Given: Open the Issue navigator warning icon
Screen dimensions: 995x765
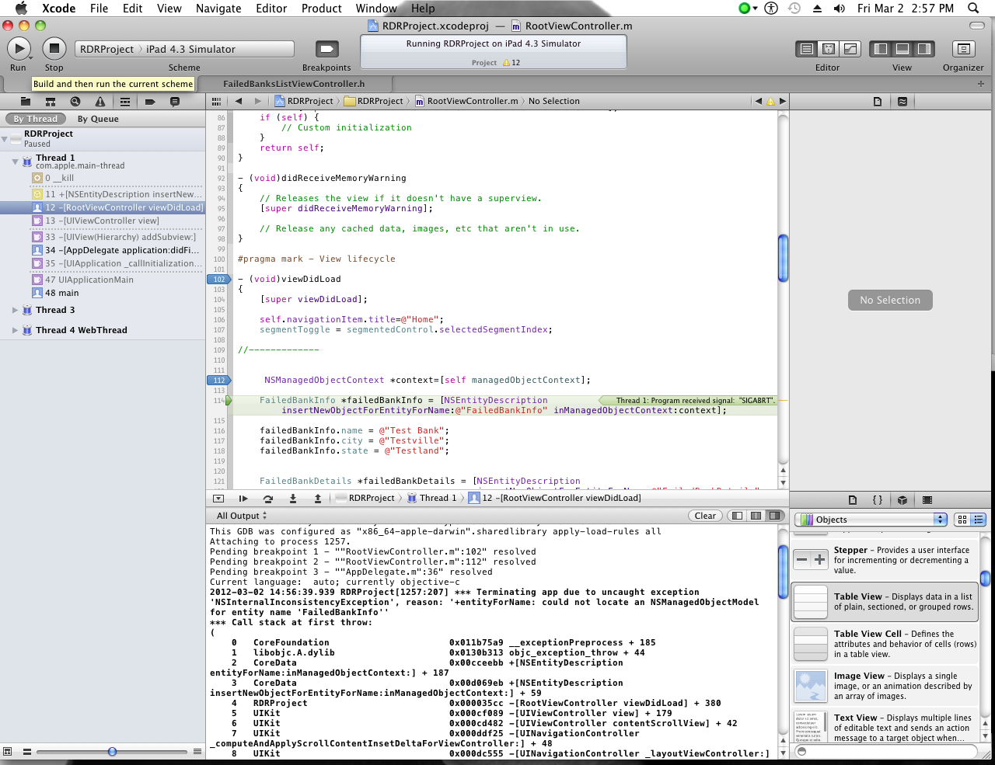Looking at the screenshot, I should [100, 102].
